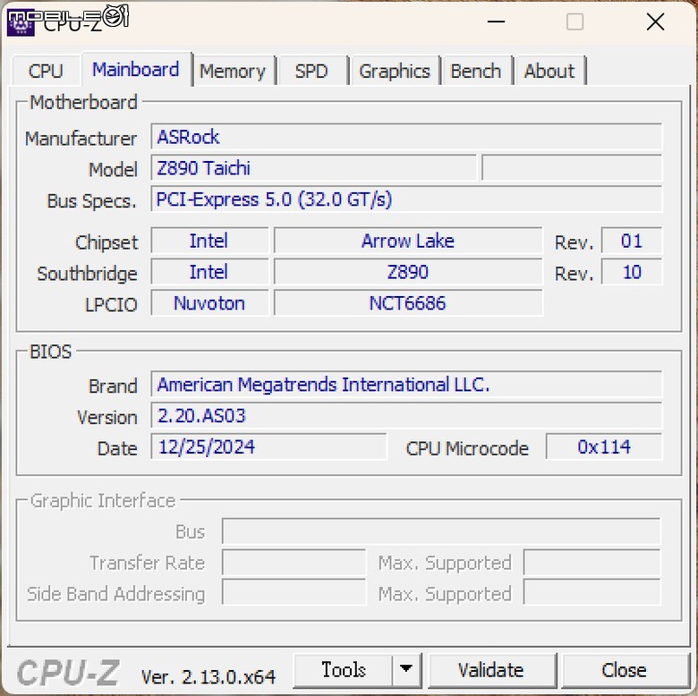Click the Arrow Lake chipset value

[408, 241]
